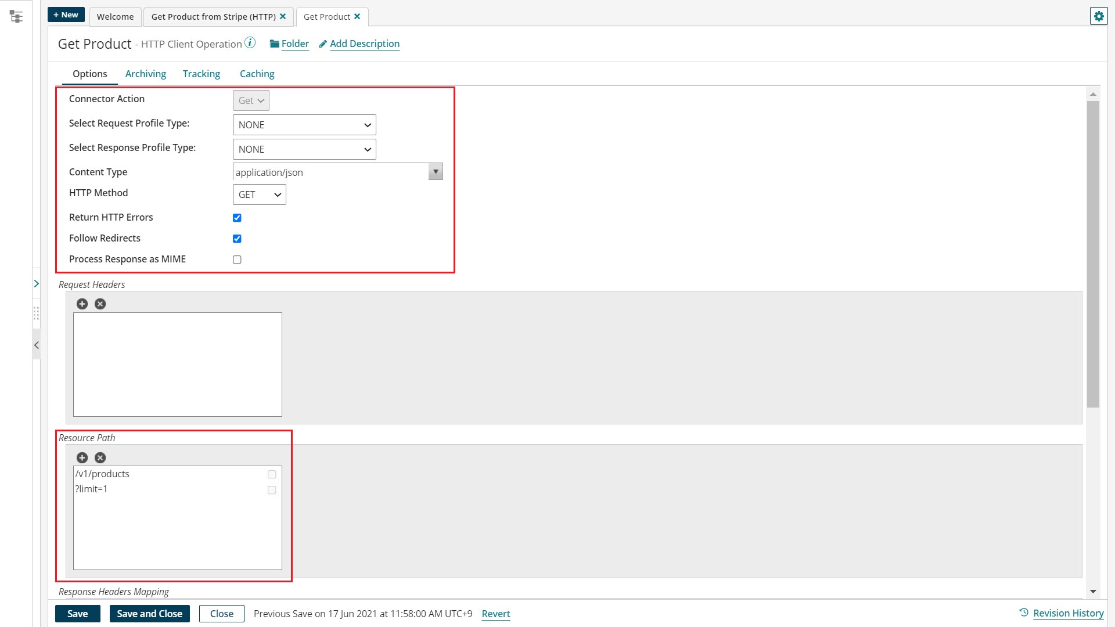Open the settings gear in top-right corner
The height and width of the screenshot is (627, 1115).
point(1099,16)
